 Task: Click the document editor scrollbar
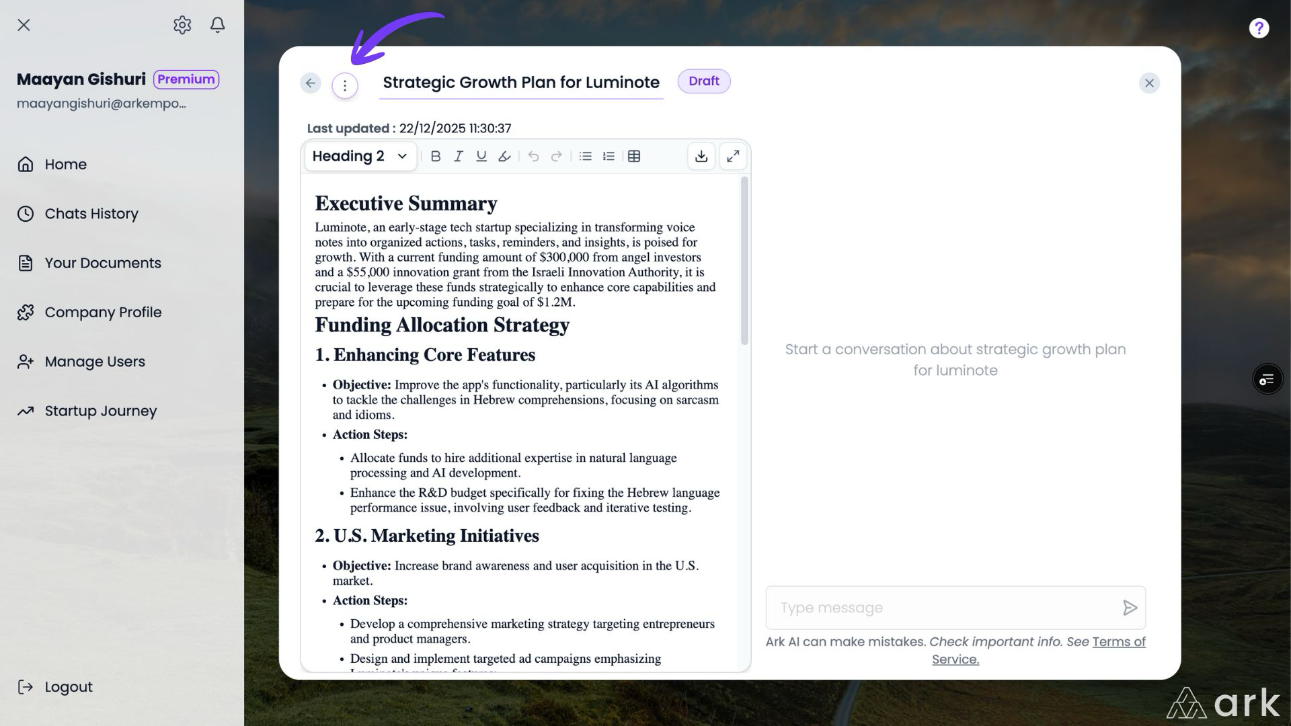click(744, 262)
